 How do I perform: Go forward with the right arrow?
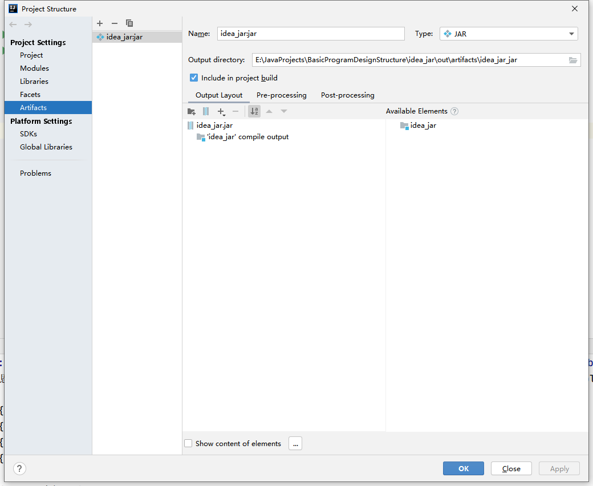(x=28, y=25)
